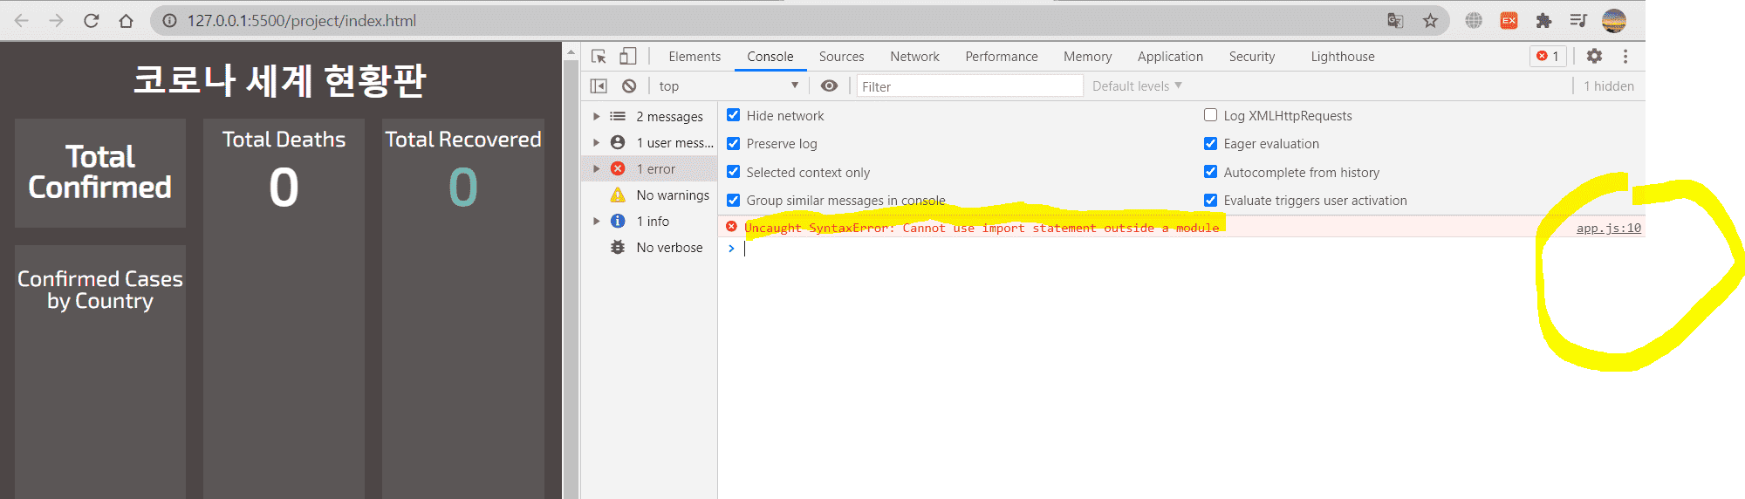Switch to the Performance tab
The image size is (1745, 499).
(x=1001, y=57)
